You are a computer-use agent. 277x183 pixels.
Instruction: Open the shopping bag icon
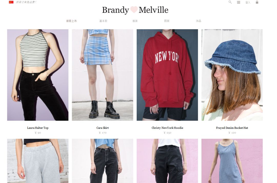(257, 2)
